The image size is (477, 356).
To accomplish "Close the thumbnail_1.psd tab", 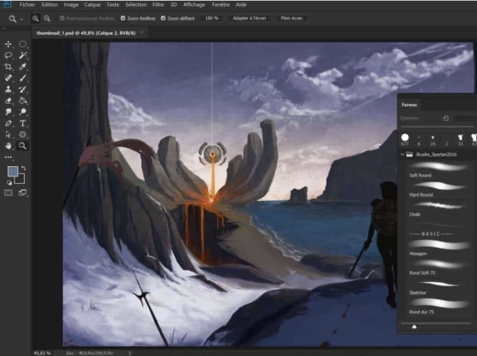I will [x=141, y=32].
